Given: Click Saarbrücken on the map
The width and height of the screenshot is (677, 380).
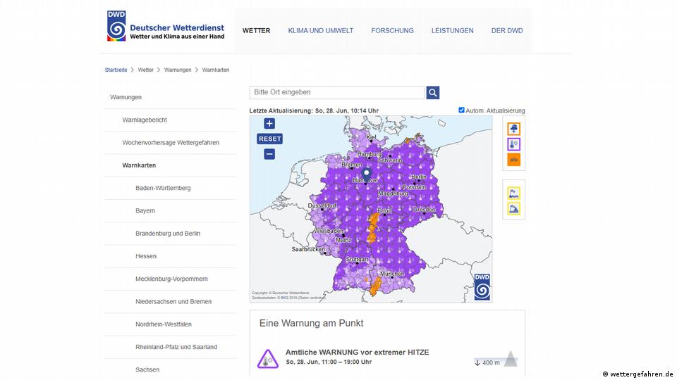Looking at the screenshot, I should (308, 249).
